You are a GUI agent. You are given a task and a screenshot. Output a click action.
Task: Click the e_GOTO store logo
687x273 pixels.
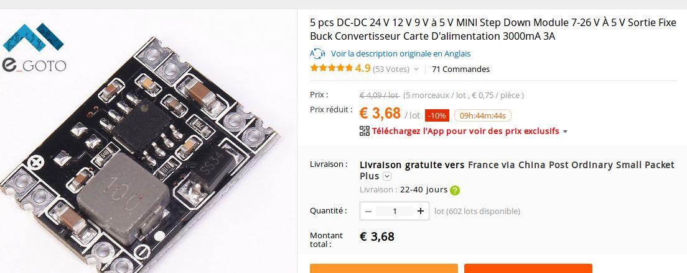click(34, 47)
